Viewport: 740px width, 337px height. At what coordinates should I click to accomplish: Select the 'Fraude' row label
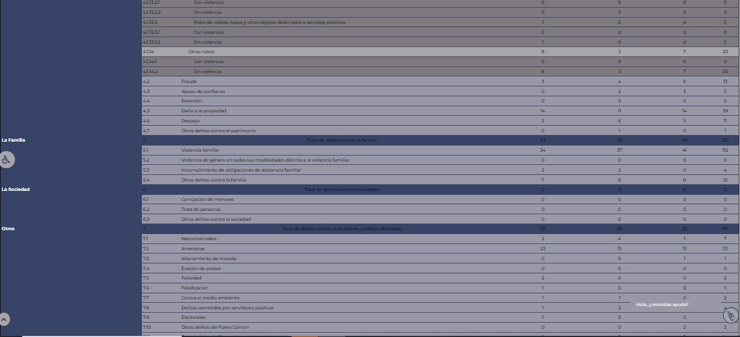pyautogui.click(x=189, y=81)
